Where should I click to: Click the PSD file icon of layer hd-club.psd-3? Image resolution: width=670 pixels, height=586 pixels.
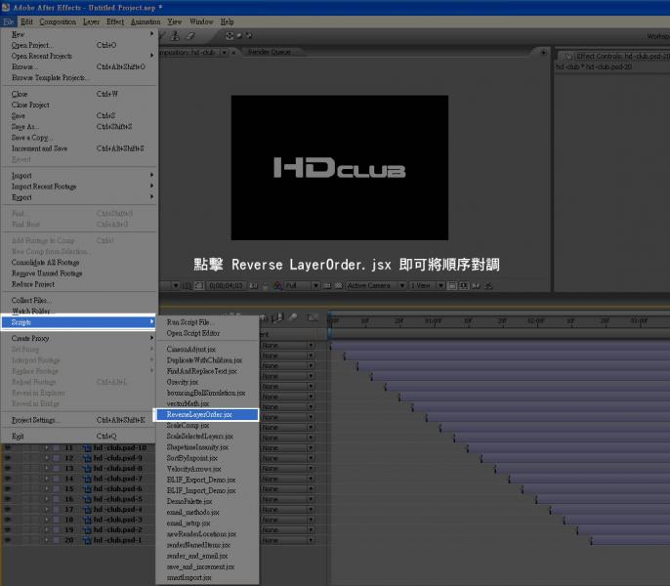87,520
